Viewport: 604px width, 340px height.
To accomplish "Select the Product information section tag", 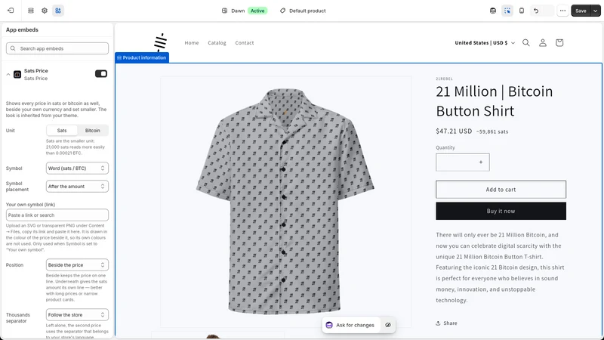I will [142, 57].
